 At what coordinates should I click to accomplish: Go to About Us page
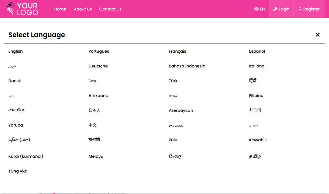click(83, 9)
